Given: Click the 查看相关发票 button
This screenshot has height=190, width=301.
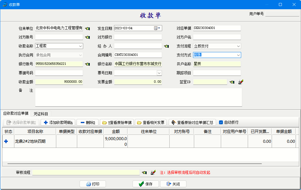Looking at the screenshot, I should pos(151,122).
